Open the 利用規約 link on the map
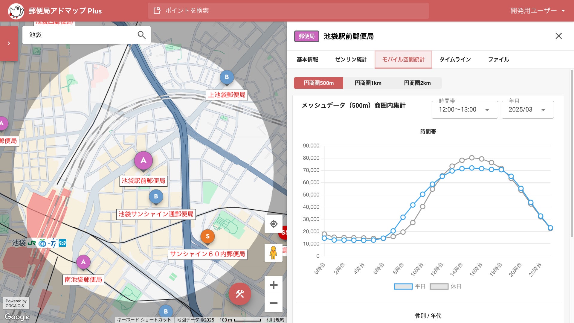The height and width of the screenshot is (323, 574). [275, 320]
